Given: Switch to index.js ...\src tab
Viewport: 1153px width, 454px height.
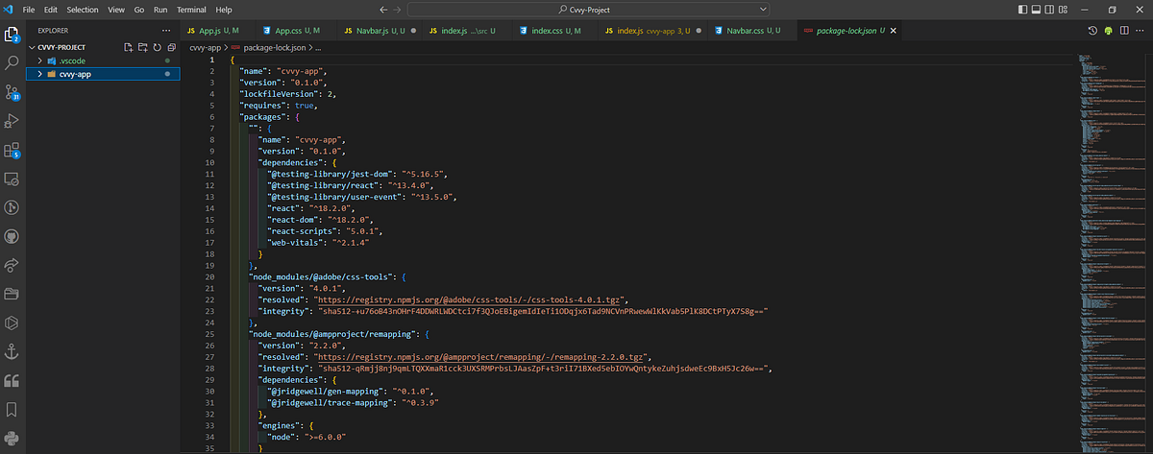Looking at the screenshot, I should coord(465,31).
